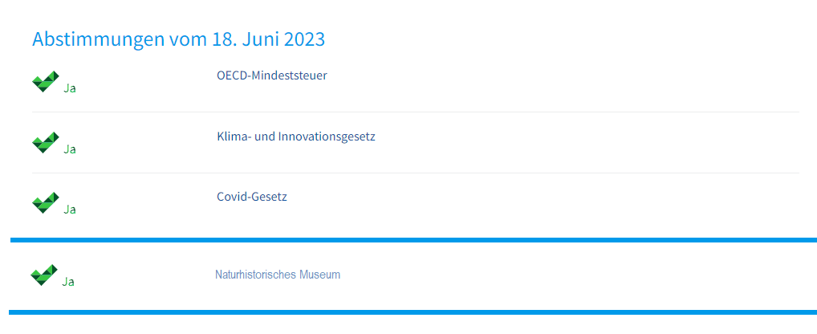The width and height of the screenshot is (817, 334).
Task: Click the green checkmark next to Klima- und Innovationsgesetz
Action: (46, 143)
